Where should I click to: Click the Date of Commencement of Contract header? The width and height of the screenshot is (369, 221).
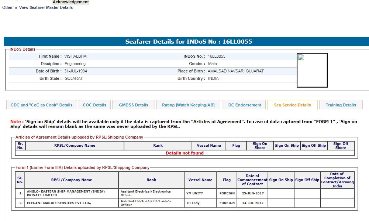pos(252,180)
